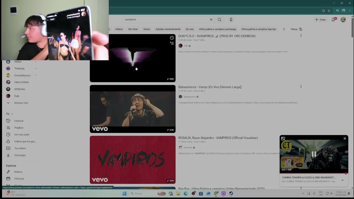The width and height of the screenshot is (354, 199).
Task: Open the Windows Start menu
Action: tap(124, 193)
